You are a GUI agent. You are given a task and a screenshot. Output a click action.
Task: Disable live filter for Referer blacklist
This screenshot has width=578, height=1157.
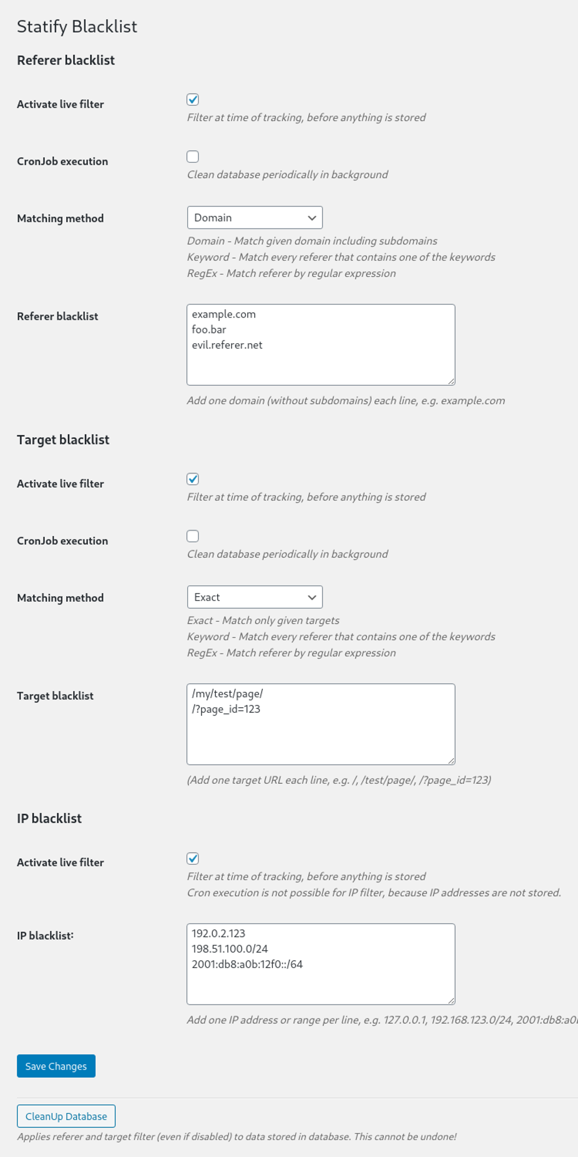[193, 99]
